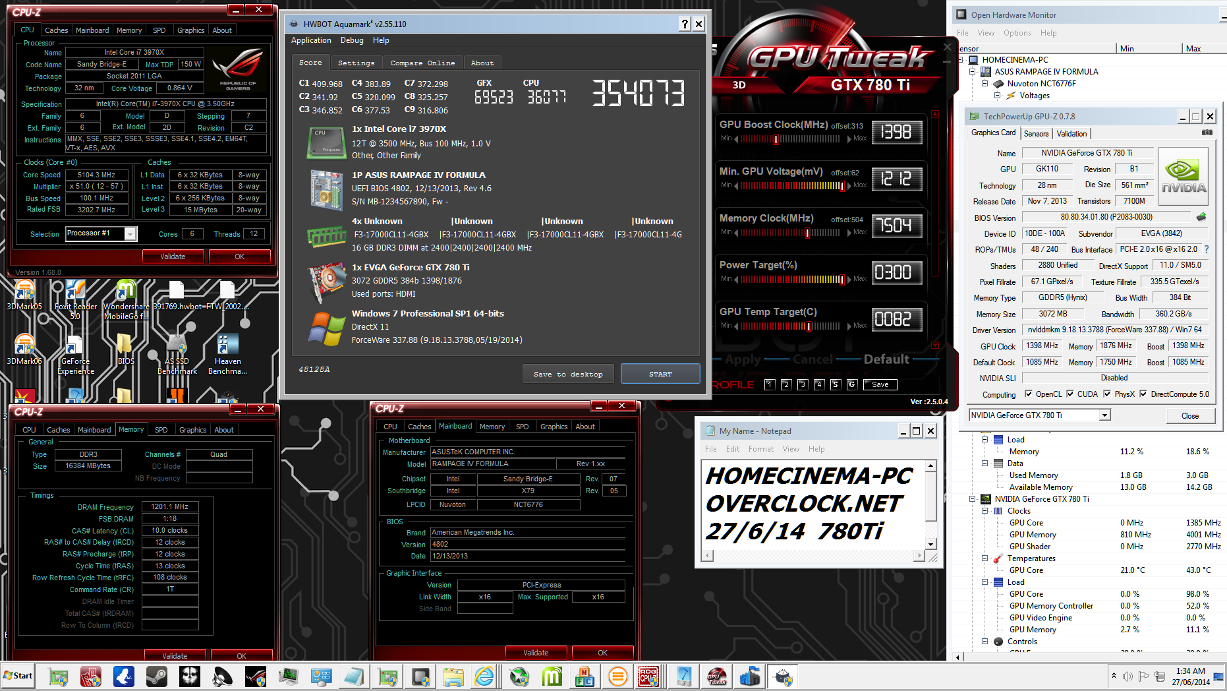This screenshot has height=691, width=1227.
Task: Collapse the ASUS RAMPAGE IV FORMULA tree node
Action: 973,71
